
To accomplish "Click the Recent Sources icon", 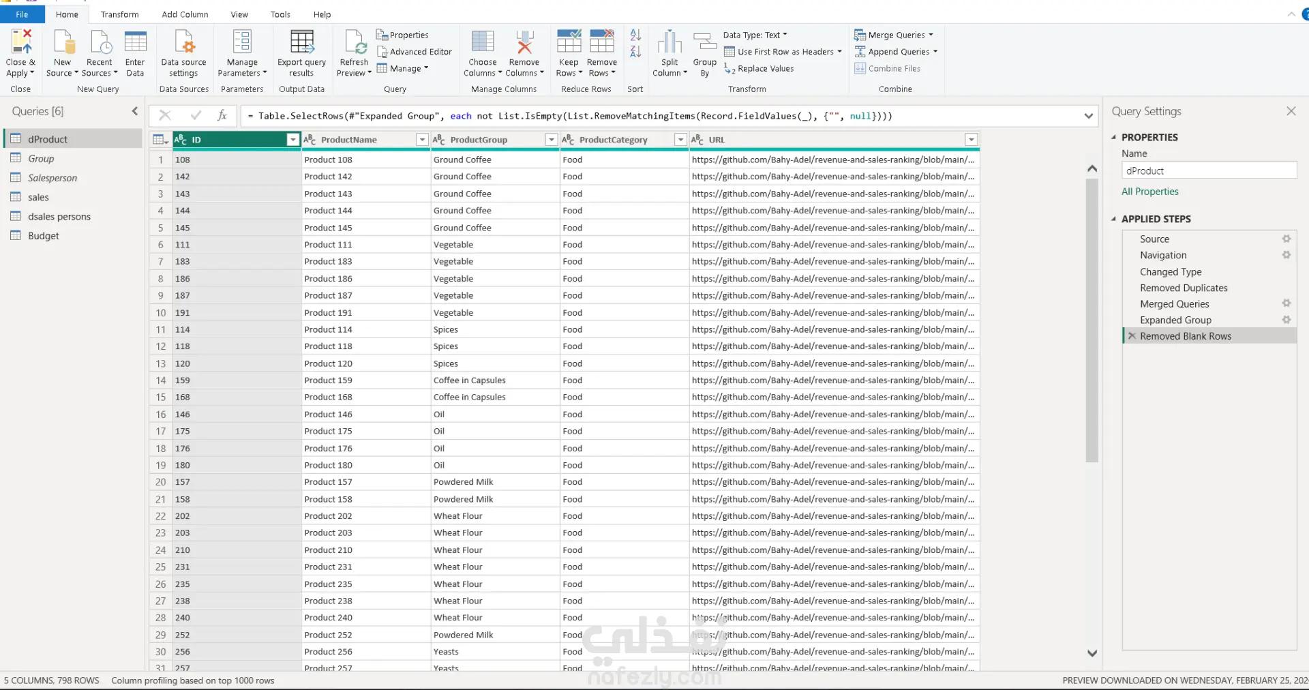I will (100, 42).
